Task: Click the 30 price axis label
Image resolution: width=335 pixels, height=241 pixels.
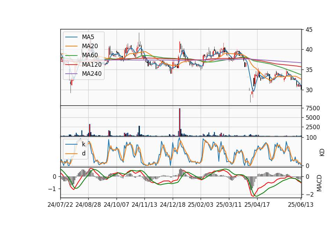Action: click(x=309, y=90)
